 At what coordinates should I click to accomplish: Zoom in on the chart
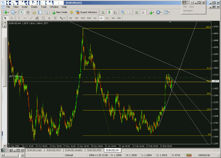click(123, 12)
